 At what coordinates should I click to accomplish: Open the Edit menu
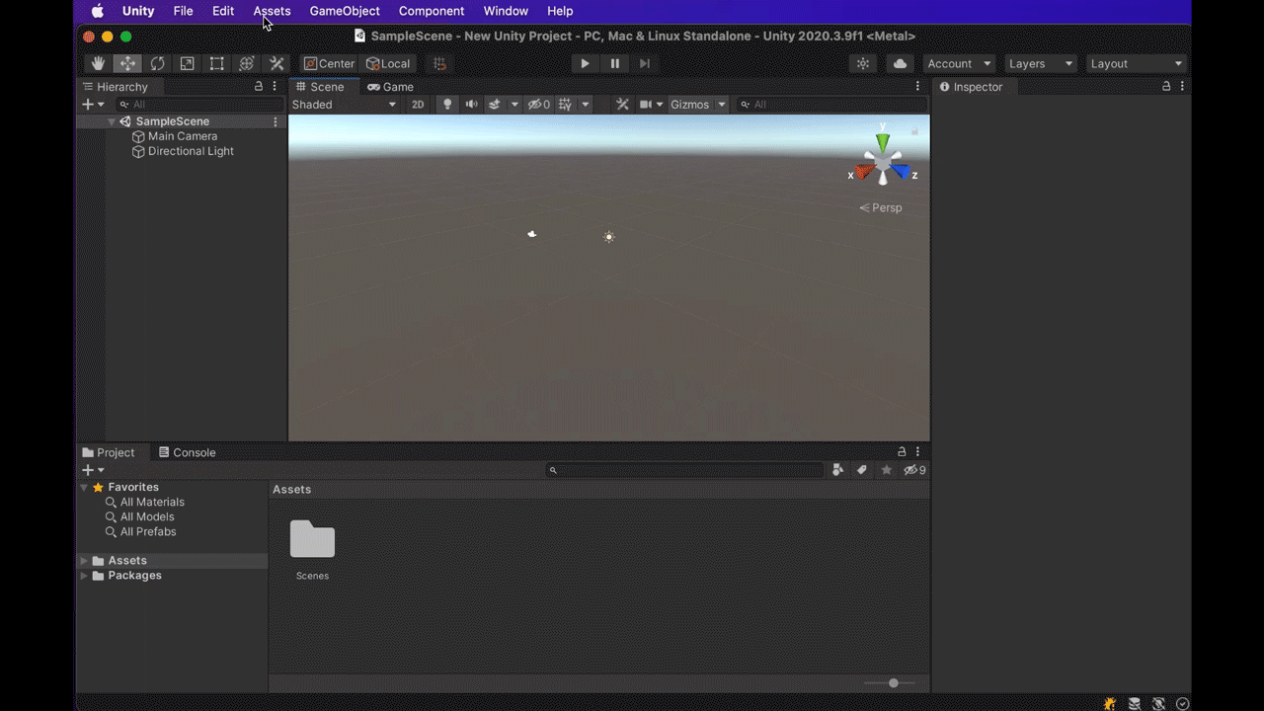point(223,11)
